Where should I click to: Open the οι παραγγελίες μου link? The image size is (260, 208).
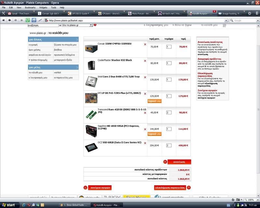coord(63,77)
